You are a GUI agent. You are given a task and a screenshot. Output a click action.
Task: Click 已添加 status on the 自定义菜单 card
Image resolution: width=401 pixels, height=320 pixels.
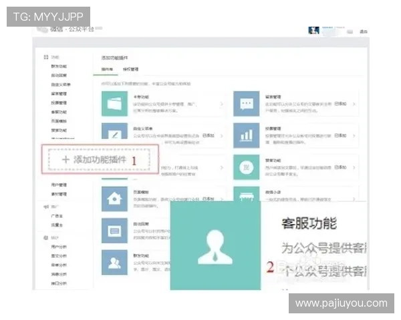click(x=209, y=135)
